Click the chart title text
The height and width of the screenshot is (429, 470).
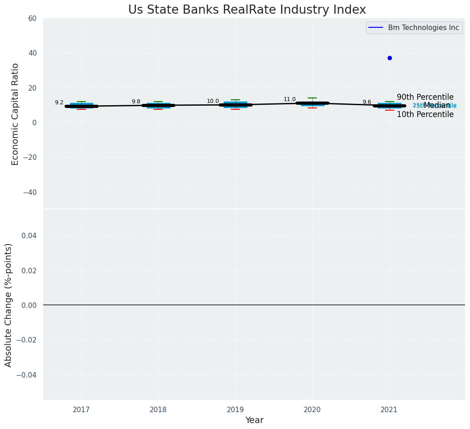tap(247, 10)
